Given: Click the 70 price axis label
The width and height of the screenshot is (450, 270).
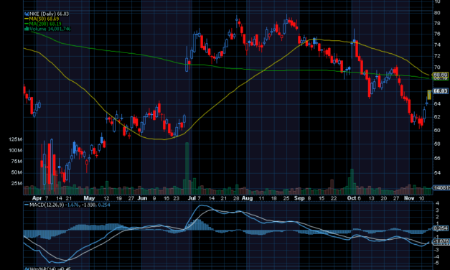Looking at the screenshot, I should [x=437, y=67].
